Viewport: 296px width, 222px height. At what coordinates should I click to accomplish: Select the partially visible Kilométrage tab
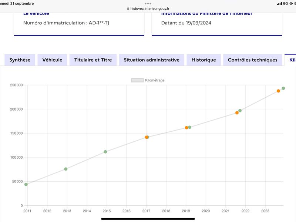290,60
